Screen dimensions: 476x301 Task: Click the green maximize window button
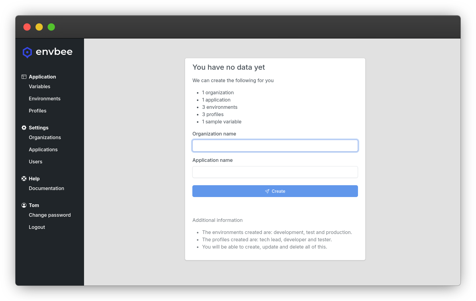51,27
